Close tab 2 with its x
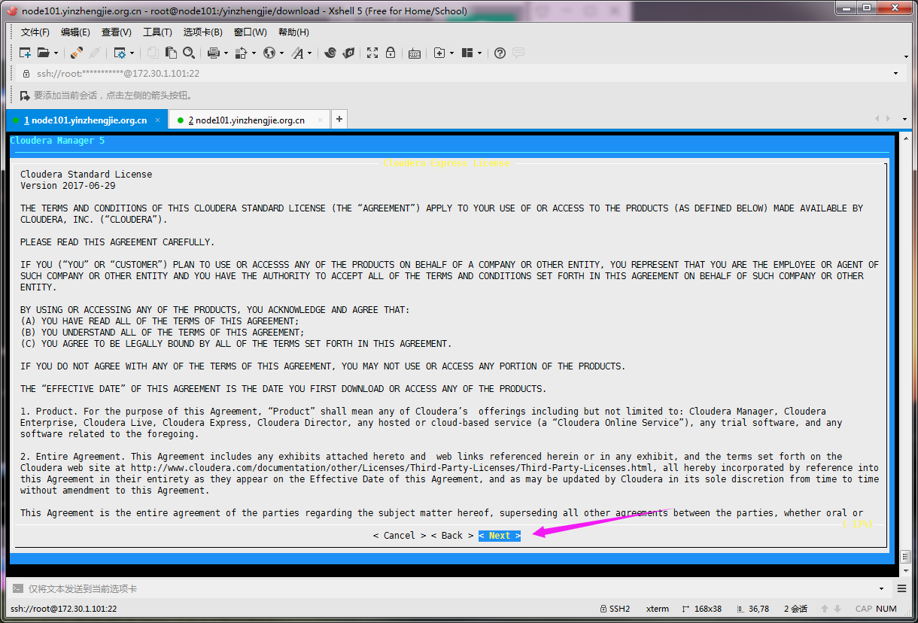 [x=321, y=120]
